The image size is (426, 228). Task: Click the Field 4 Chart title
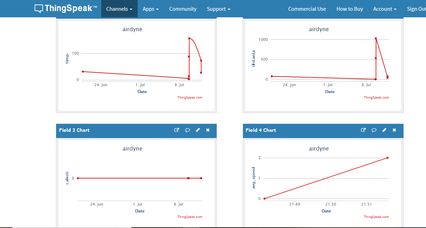[x=261, y=130]
